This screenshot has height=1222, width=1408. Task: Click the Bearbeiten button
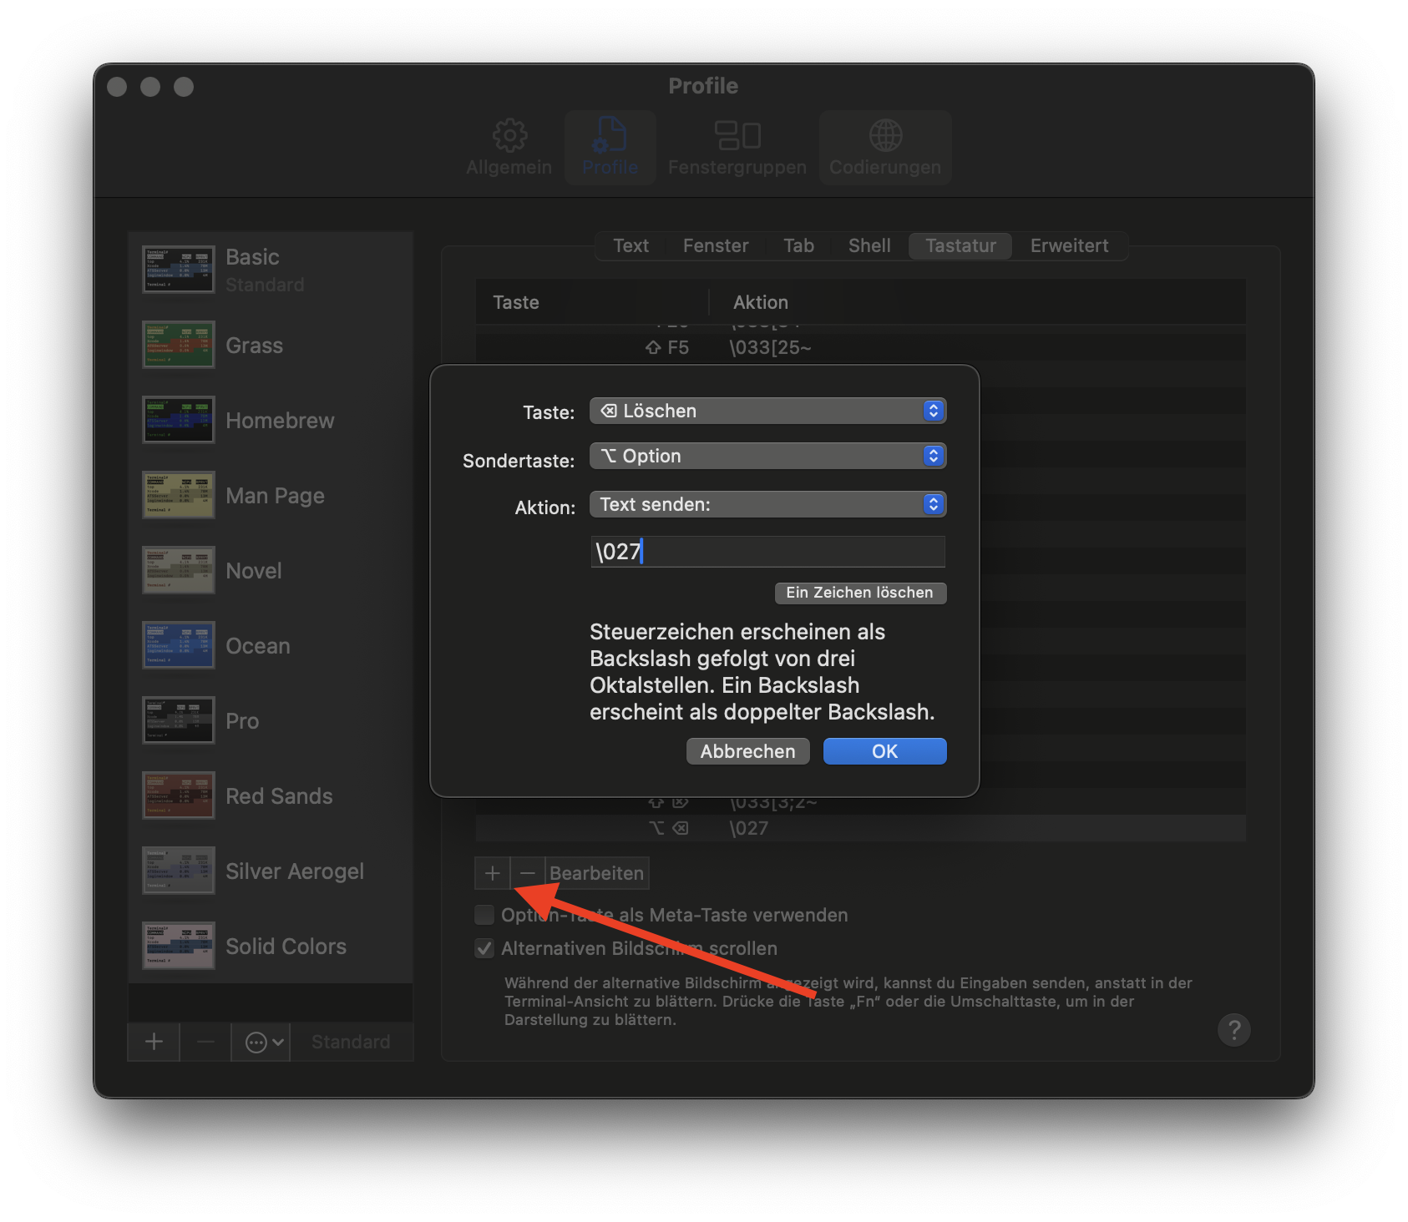pos(597,873)
